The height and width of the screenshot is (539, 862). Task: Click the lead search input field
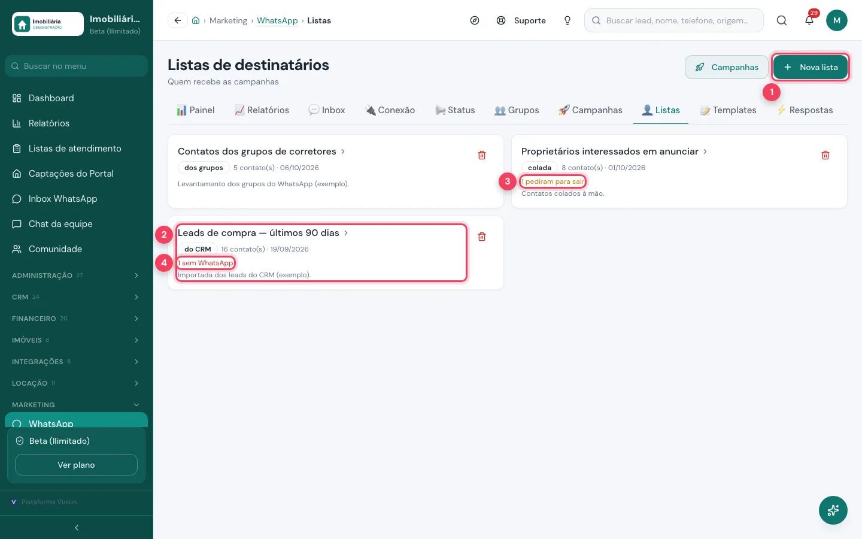pos(674,20)
